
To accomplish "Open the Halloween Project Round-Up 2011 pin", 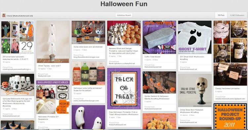I will coord(230,117).
